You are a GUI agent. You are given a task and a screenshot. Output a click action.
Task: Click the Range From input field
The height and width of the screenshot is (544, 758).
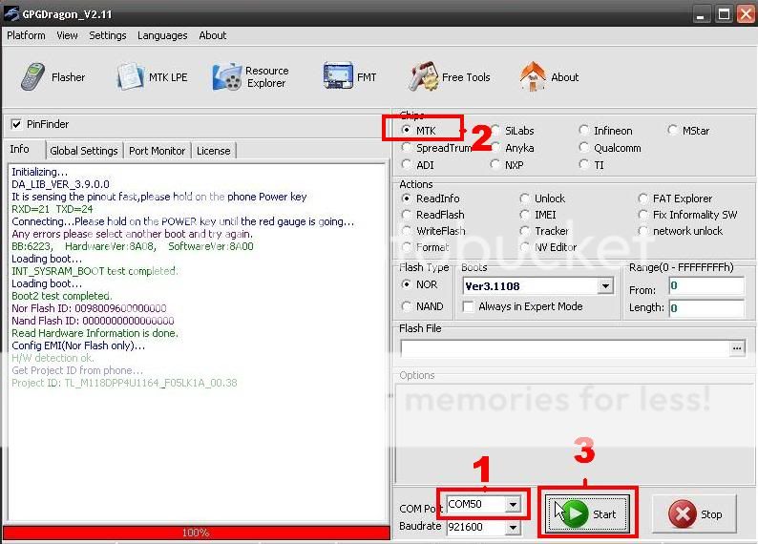coord(705,286)
